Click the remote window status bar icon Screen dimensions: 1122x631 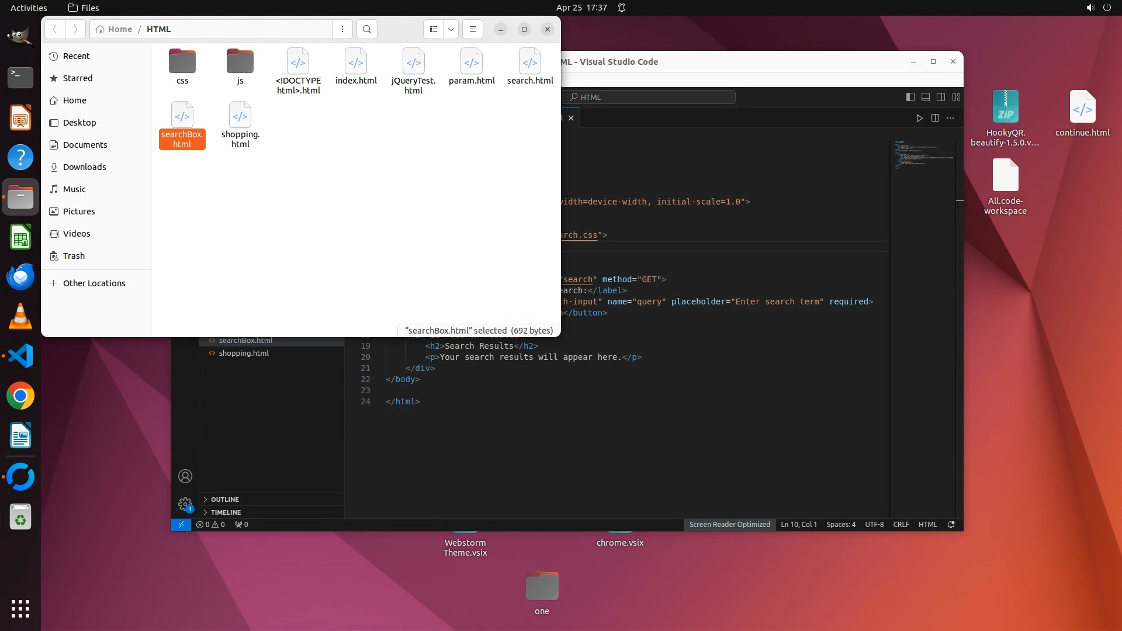click(181, 525)
